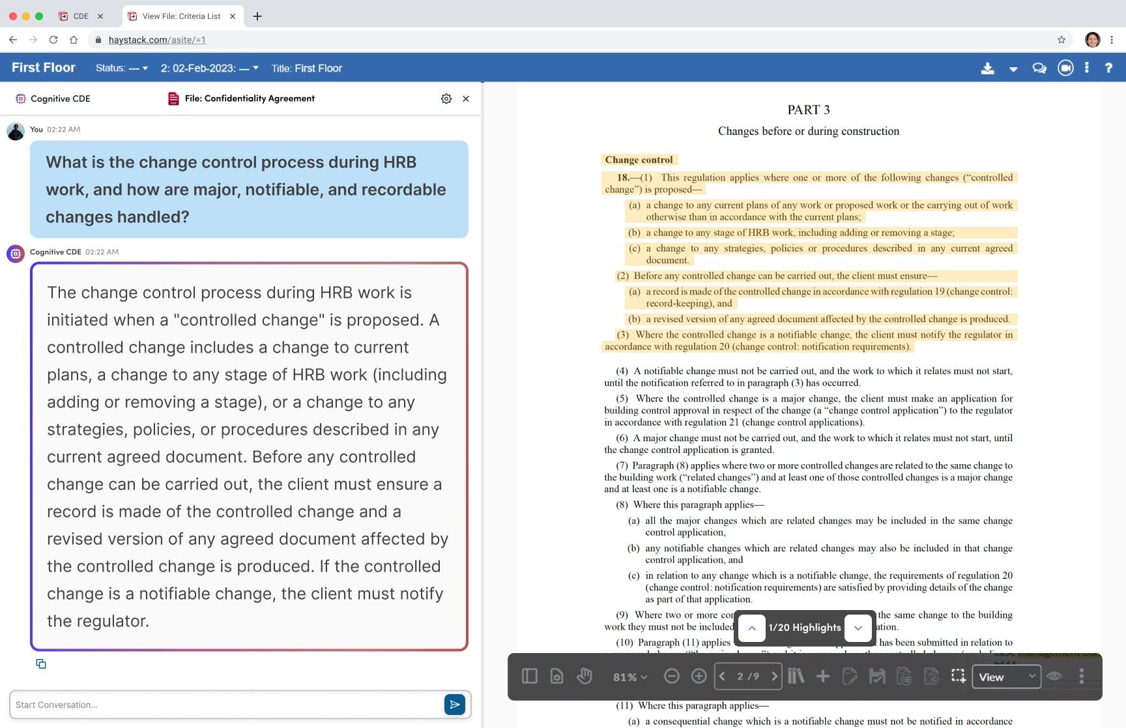Click the Cognitive CDE panel logo
Image resolution: width=1126 pixels, height=728 pixels.
coord(20,98)
